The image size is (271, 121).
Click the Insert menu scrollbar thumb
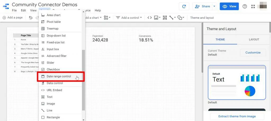click(83, 80)
